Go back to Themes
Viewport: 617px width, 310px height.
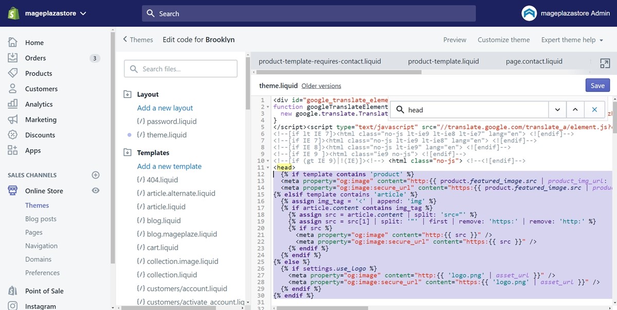(x=138, y=40)
